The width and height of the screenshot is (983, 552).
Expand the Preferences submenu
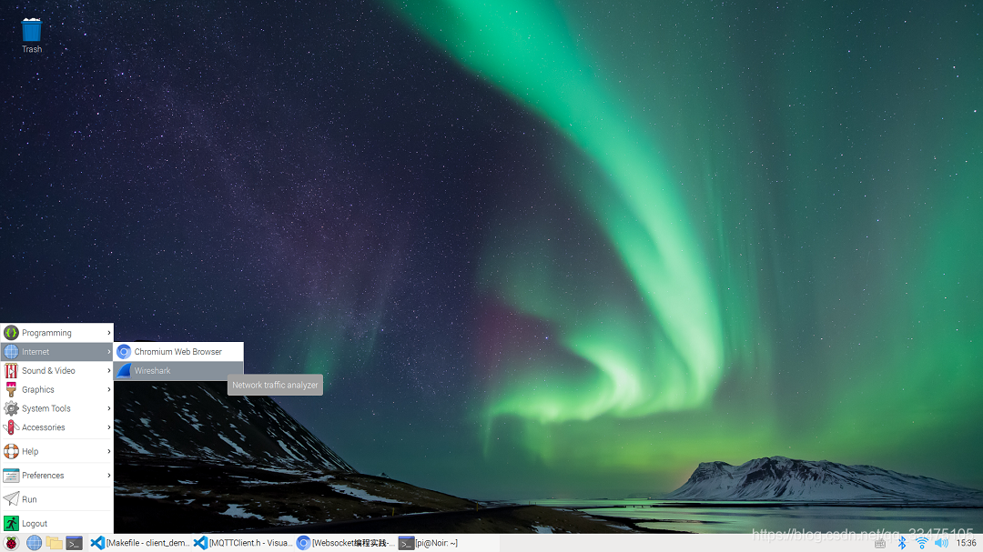pos(57,475)
